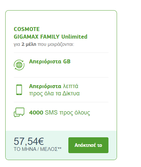Select the COSMOTE heading text
This screenshot has height=167, width=141.
tap(27, 29)
